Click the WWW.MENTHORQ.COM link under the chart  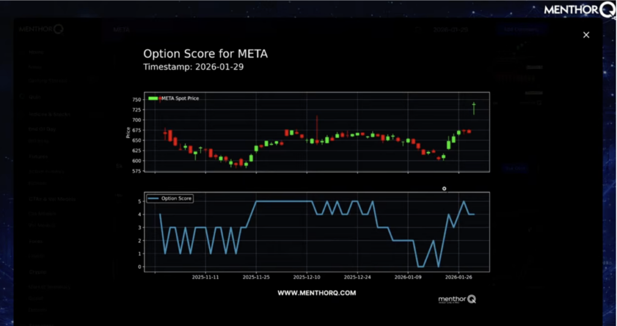coord(317,293)
